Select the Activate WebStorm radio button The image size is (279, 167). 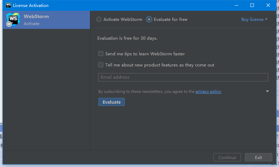99,19
